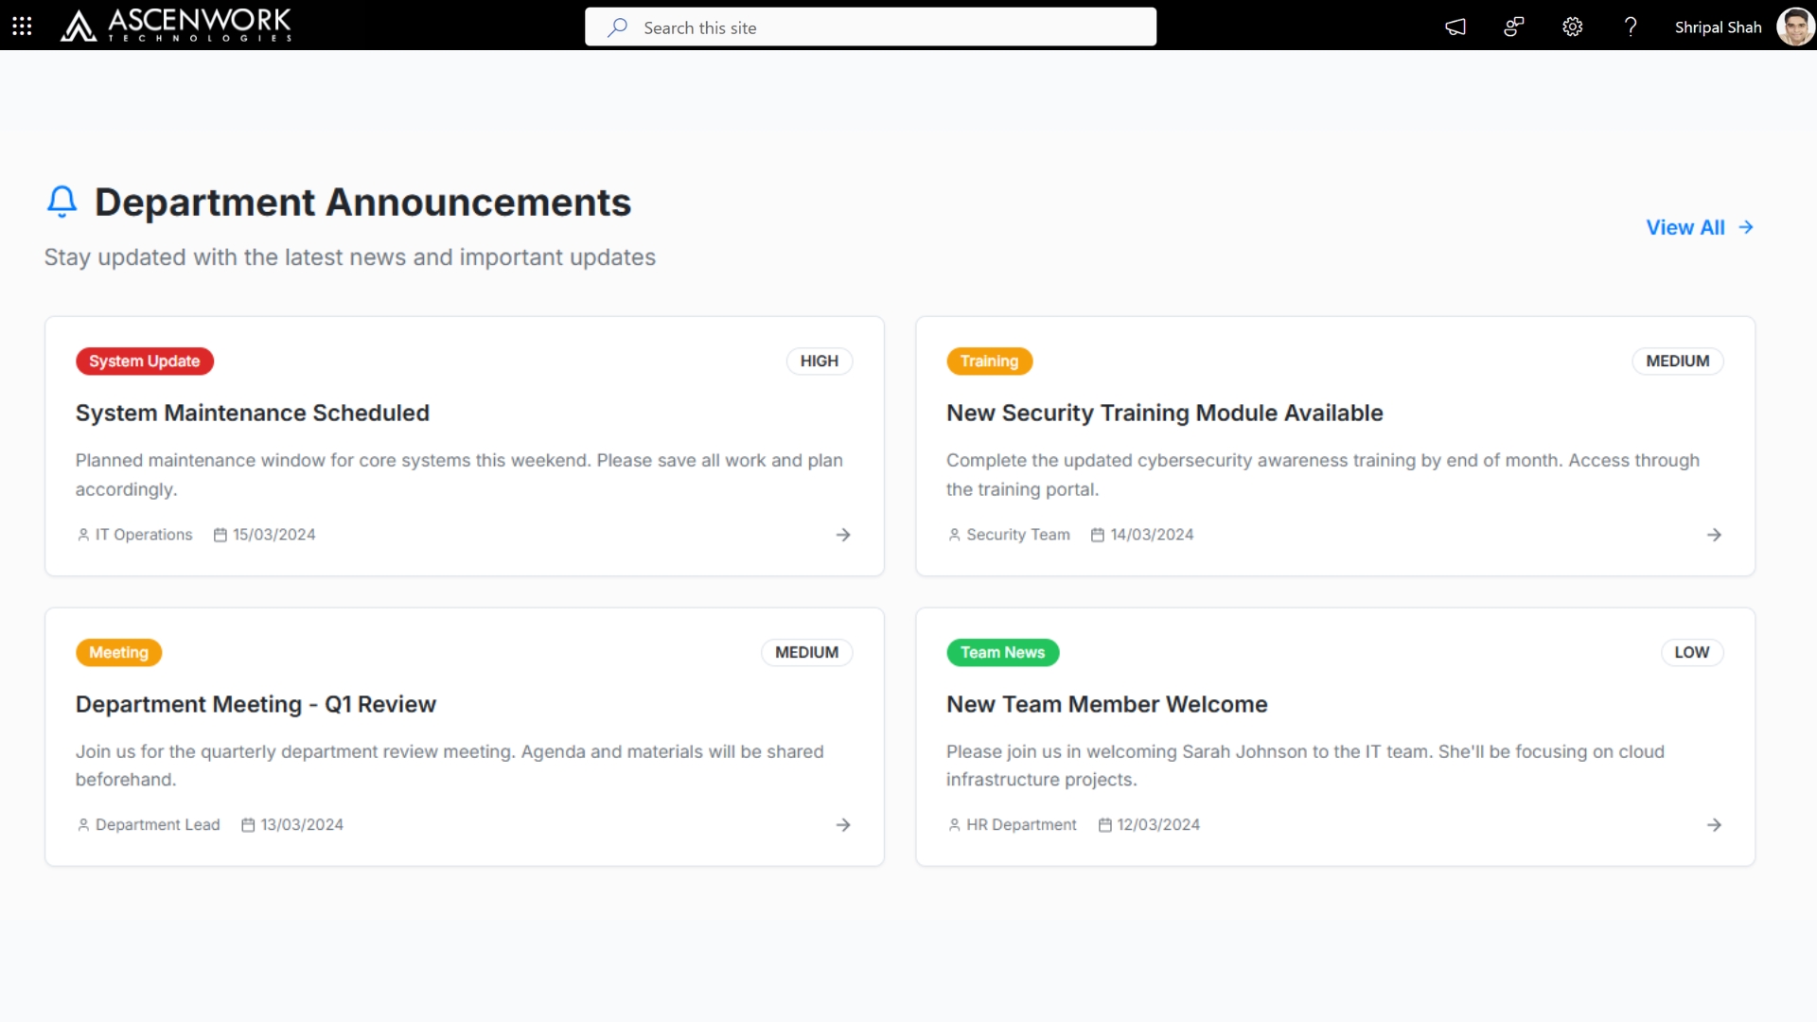Click the System Update red tag
Screen dimensions: 1817x1022
(145, 361)
